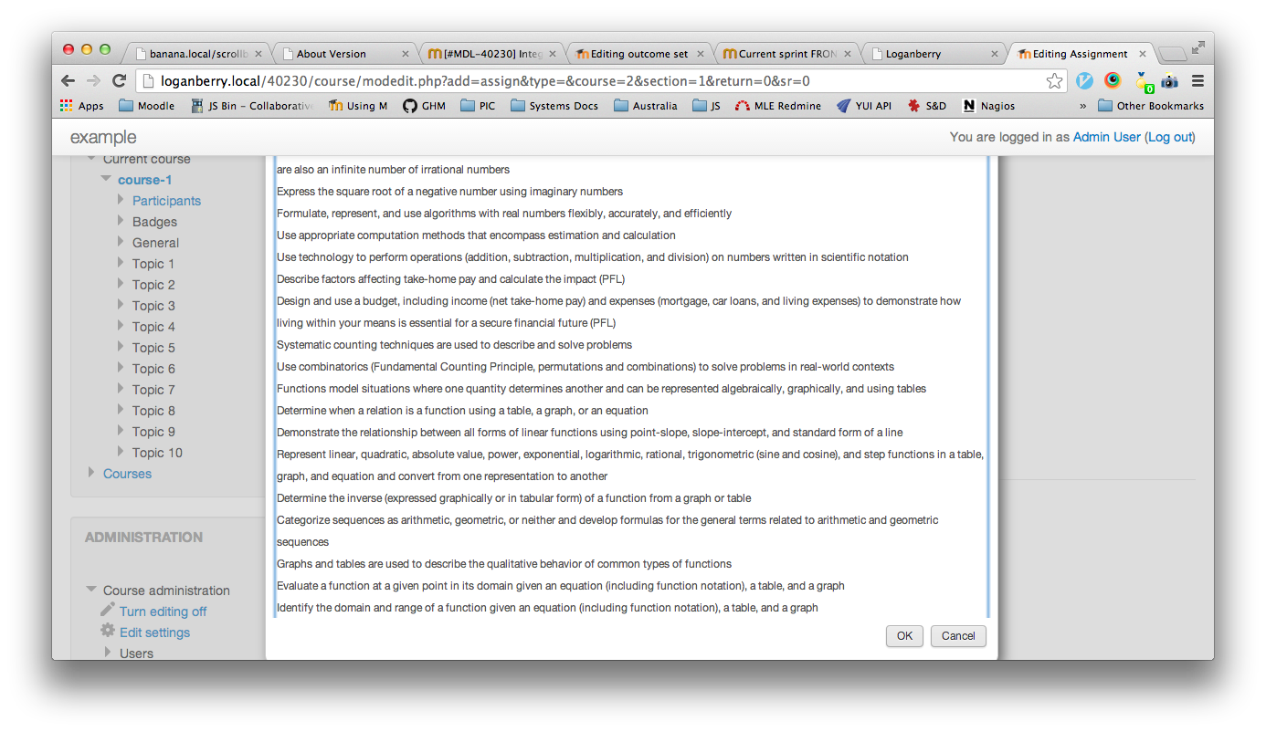Expand the Topic 5 arrow in navigation
This screenshot has height=732, width=1266.
(121, 347)
